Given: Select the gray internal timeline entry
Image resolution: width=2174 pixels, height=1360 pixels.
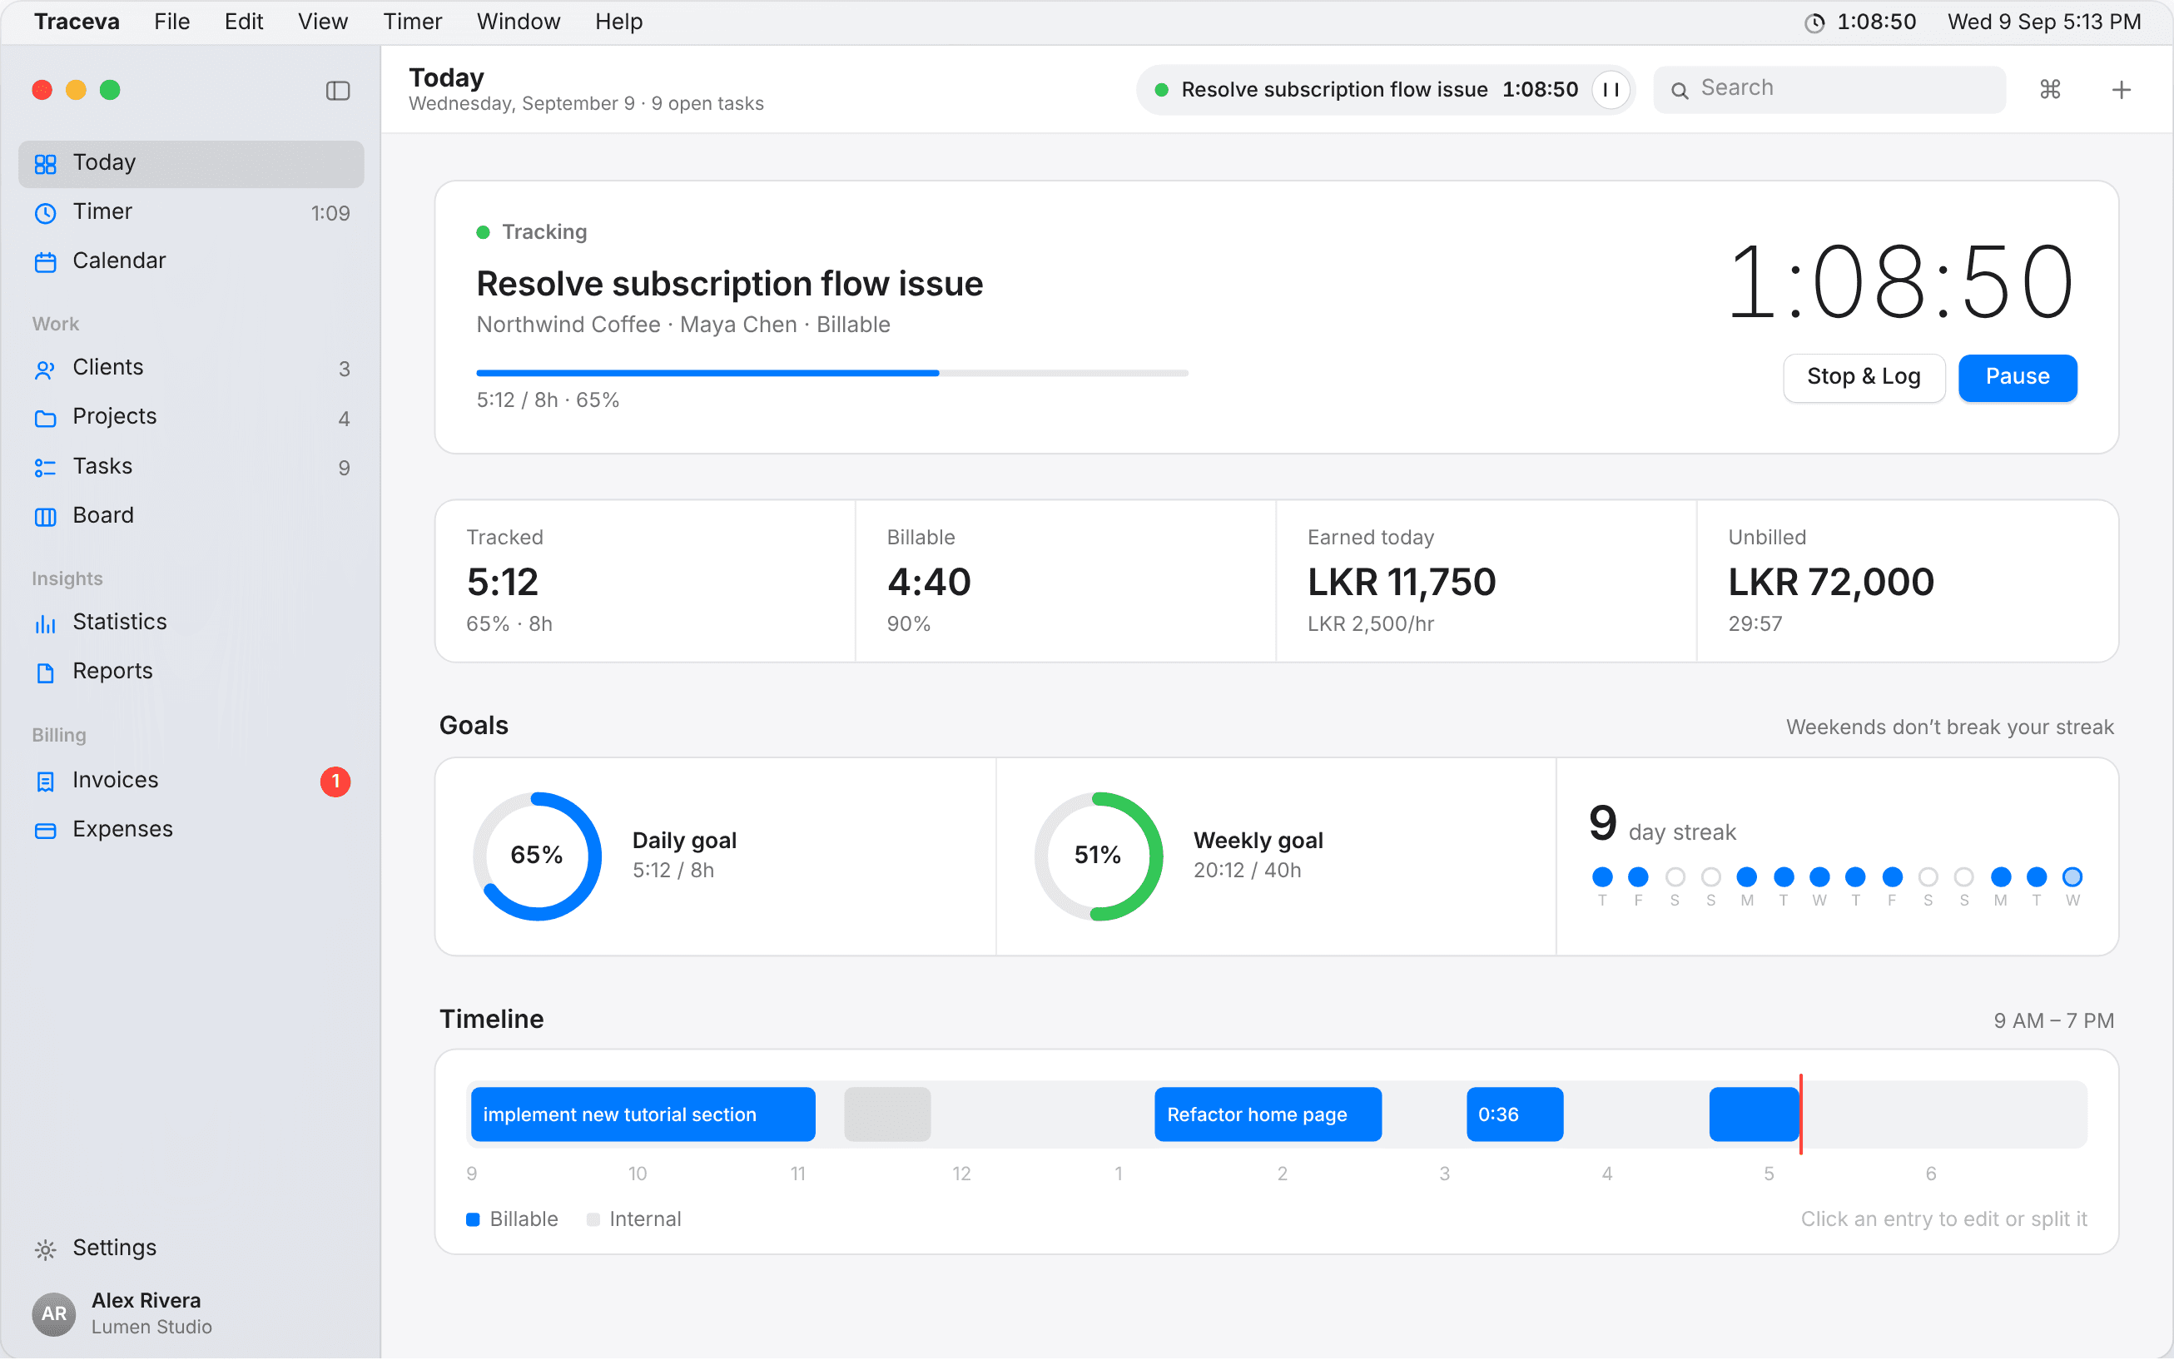Looking at the screenshot, I should tap(887, 1114).
